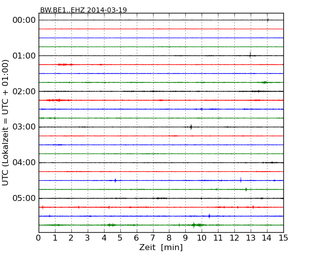The height and width of the screenshot is (258, 322).
Task: Click the red burst after 01:00 near minute 1.5
Action: [x=65, y=64]
